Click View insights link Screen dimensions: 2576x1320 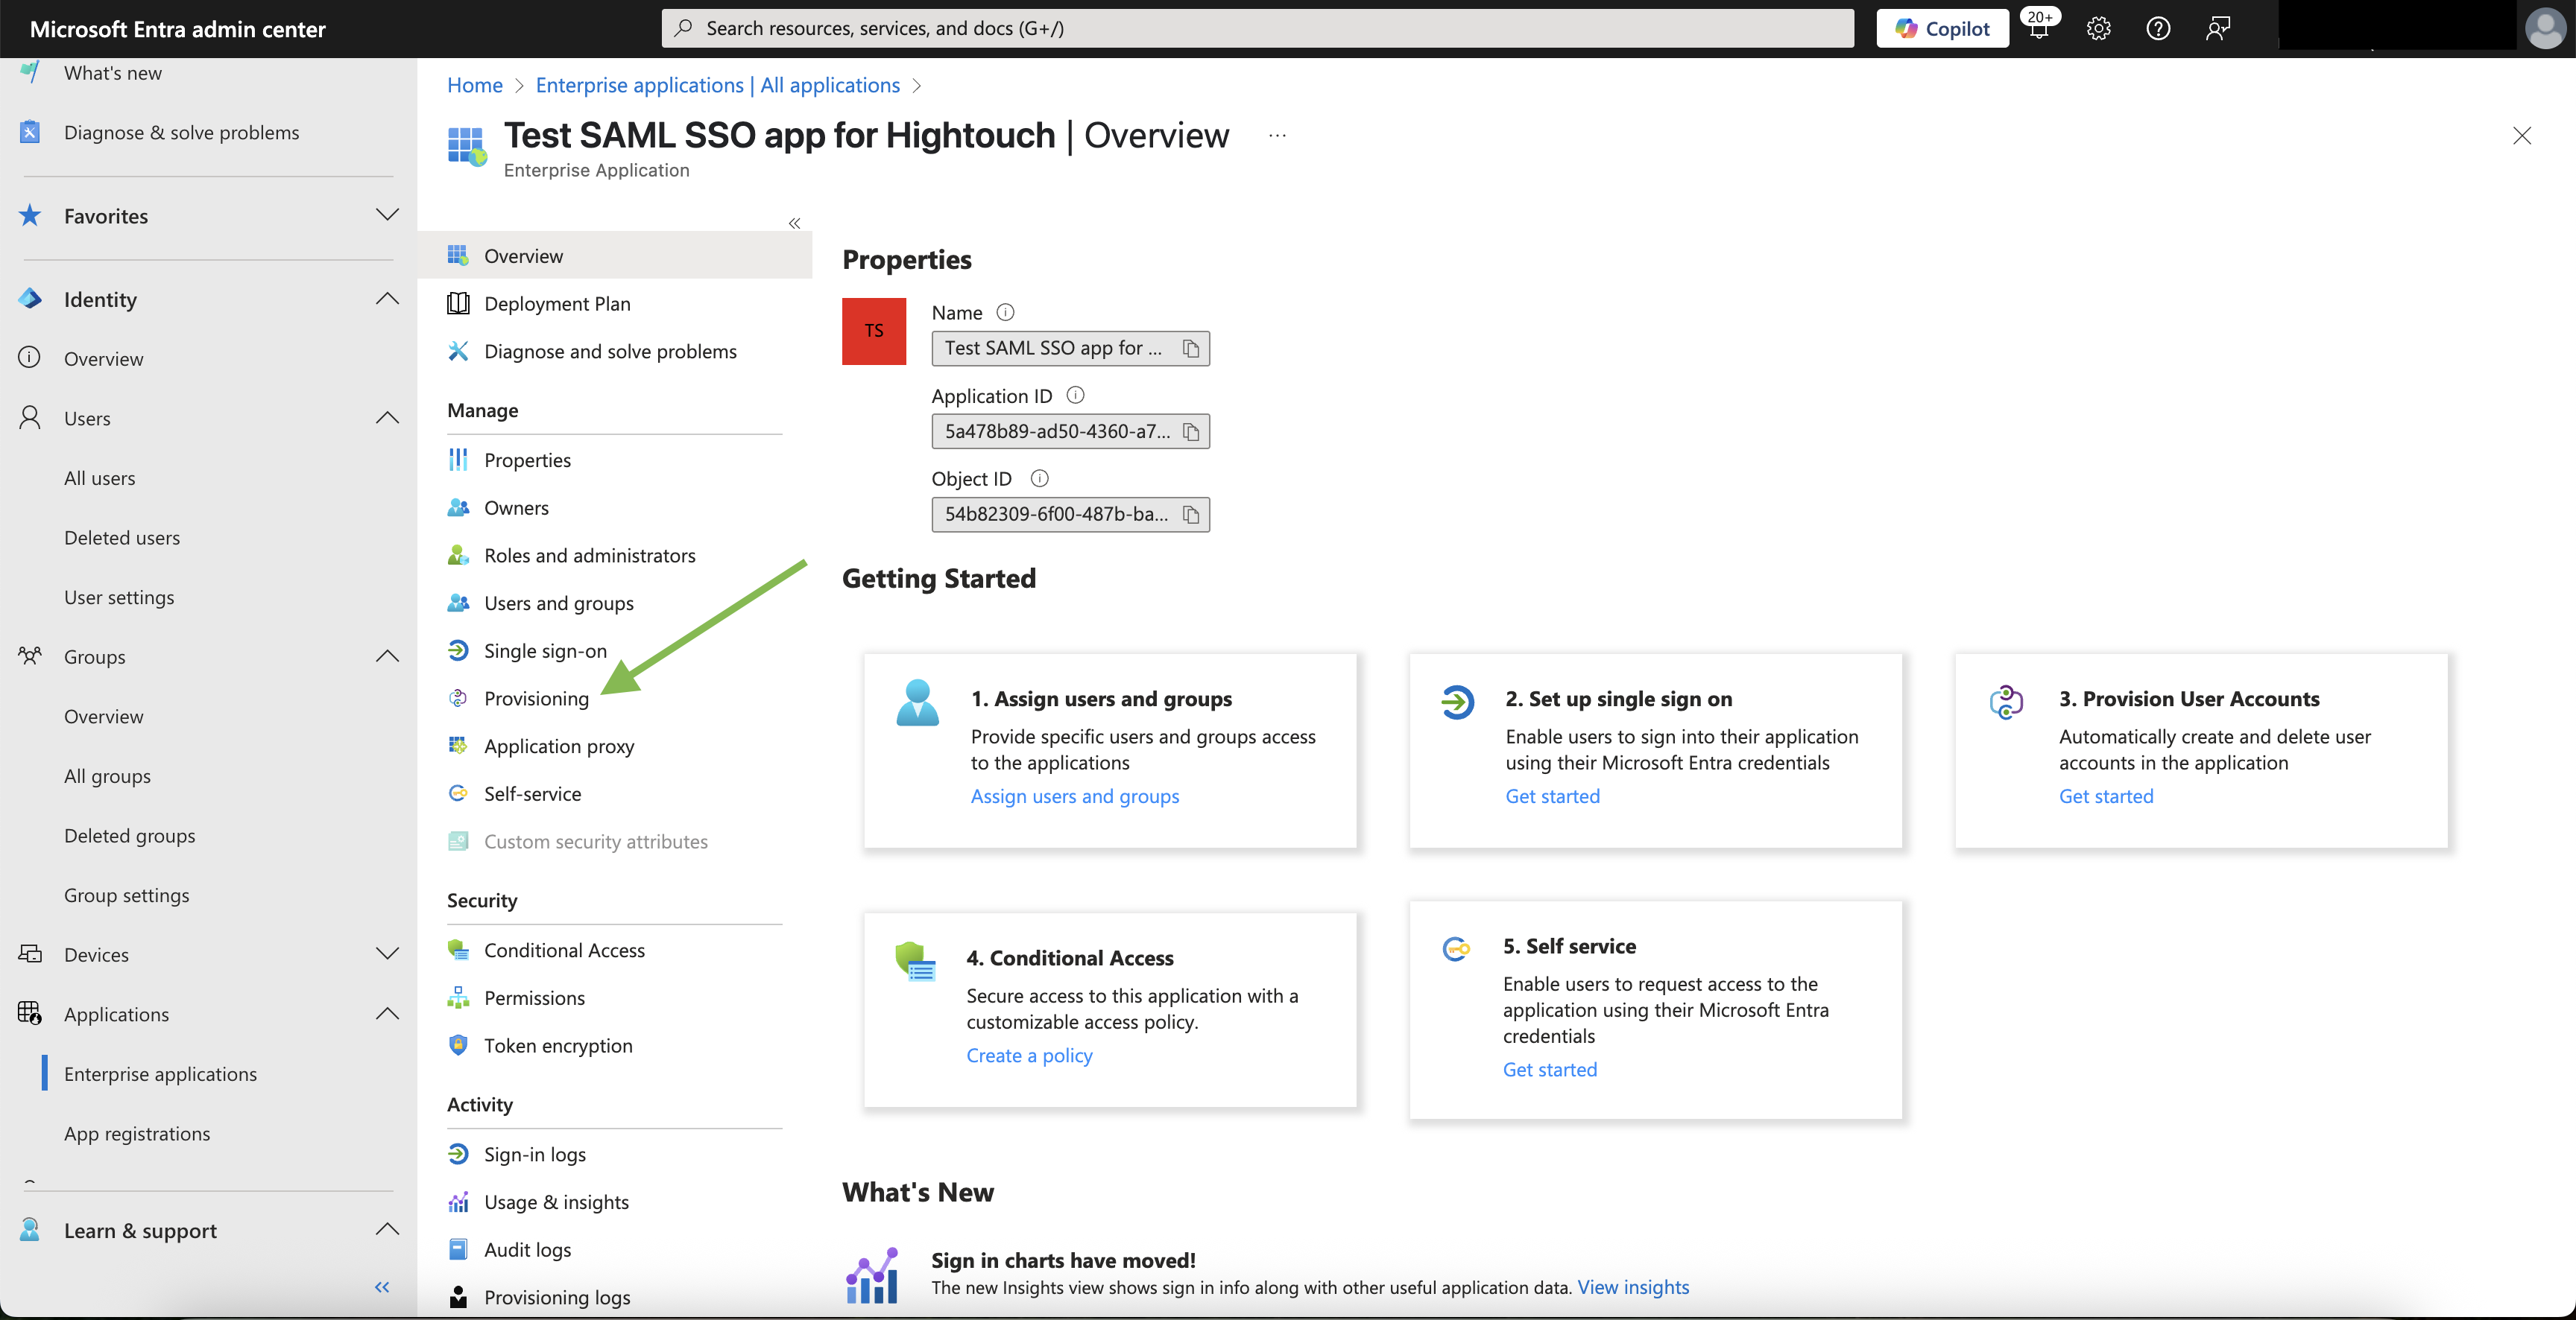[x=1632, y=1287]
